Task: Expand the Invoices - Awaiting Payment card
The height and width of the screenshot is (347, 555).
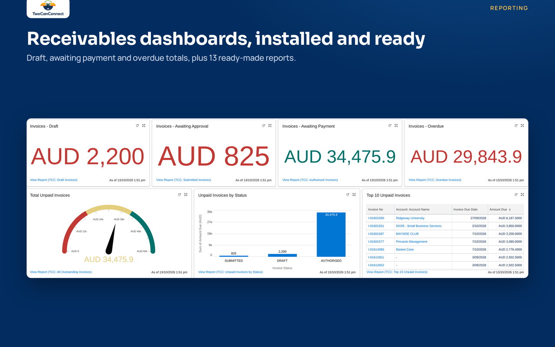Action: [x=396, y=125]
